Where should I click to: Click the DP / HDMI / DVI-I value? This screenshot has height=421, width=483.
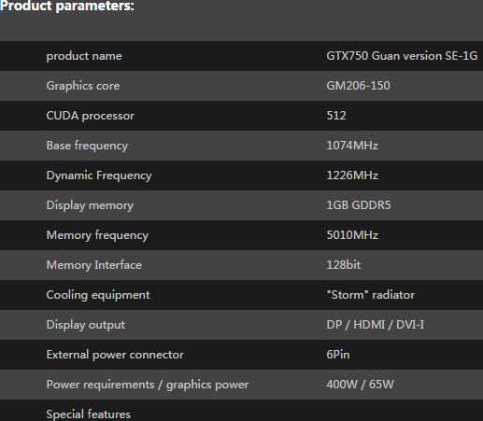[376, 325]
